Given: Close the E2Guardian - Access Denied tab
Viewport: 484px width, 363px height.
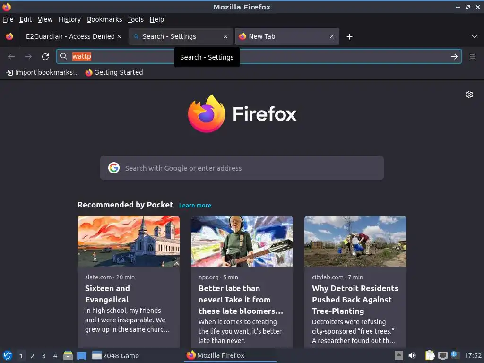Looking at the screenshot, I should 119,36.
